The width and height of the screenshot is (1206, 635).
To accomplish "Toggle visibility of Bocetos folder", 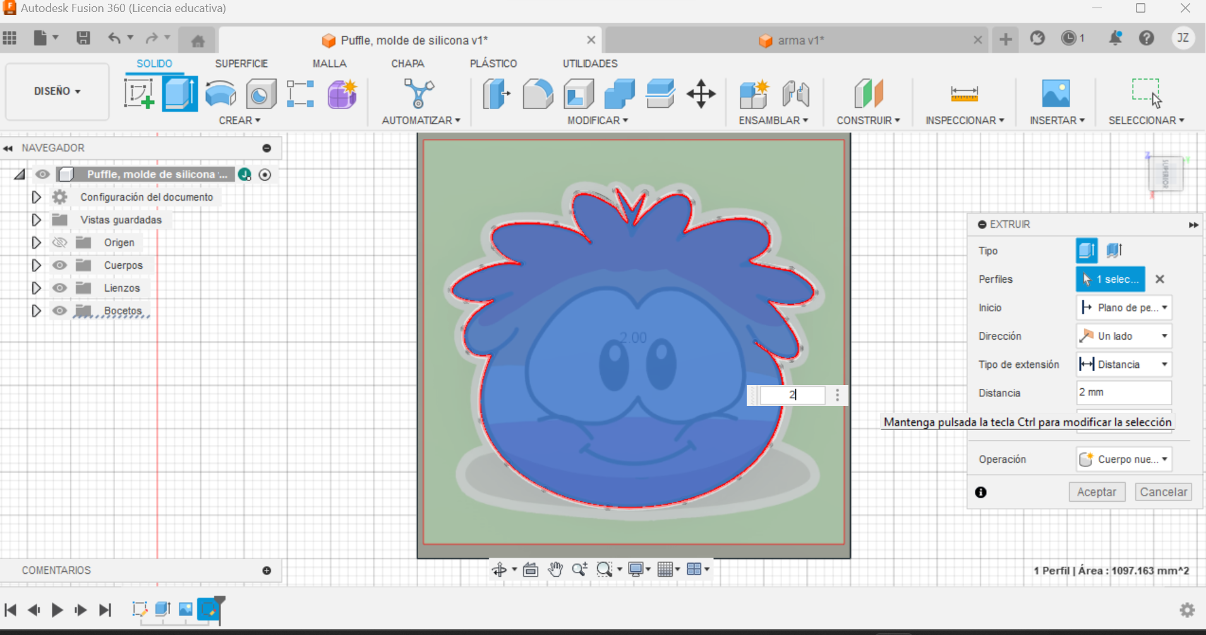I will point(59,311).
